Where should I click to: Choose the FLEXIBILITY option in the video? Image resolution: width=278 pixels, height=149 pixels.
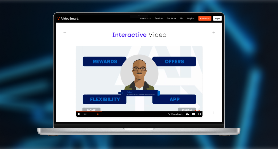[x=104, y=99]
